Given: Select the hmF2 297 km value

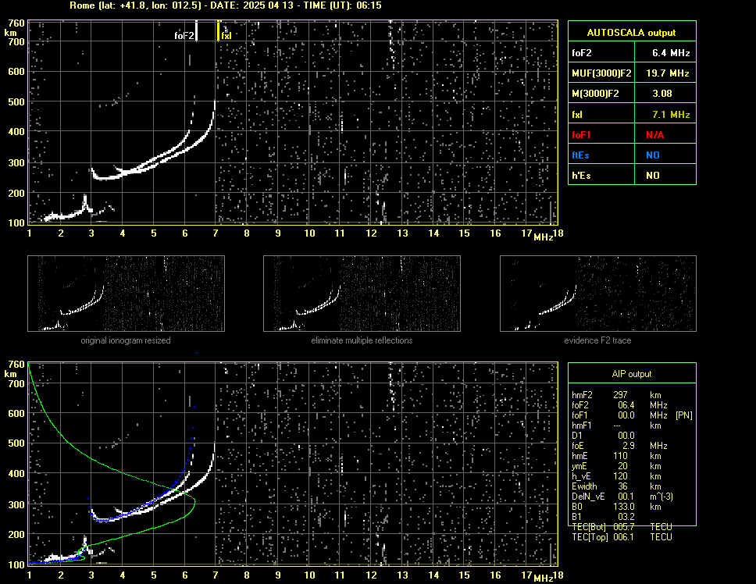Looking at the screenshot, I should point(620,395).
